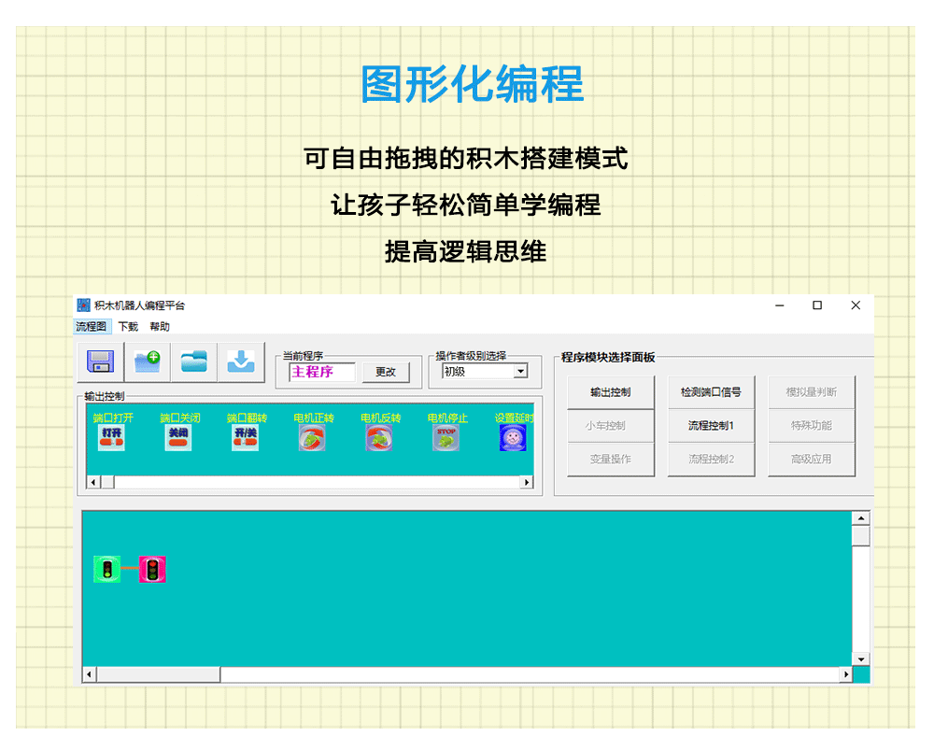Open the 流程图 menu

point(90,327)
